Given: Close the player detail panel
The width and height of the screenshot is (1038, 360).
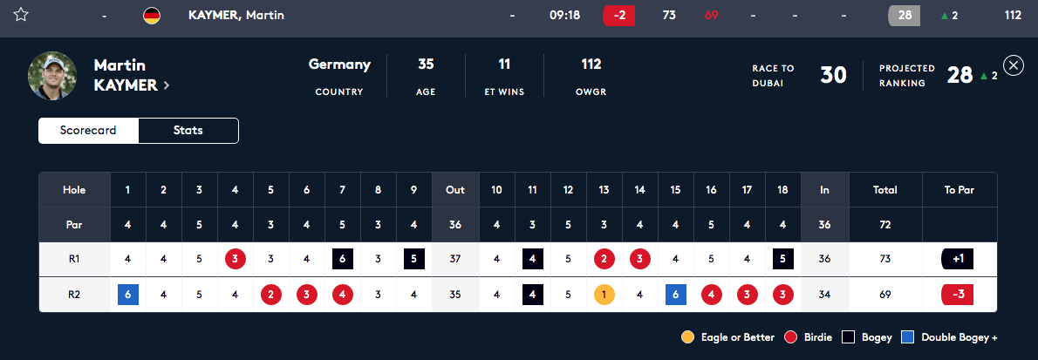Looking at the screenshot, I should 1014,65.
